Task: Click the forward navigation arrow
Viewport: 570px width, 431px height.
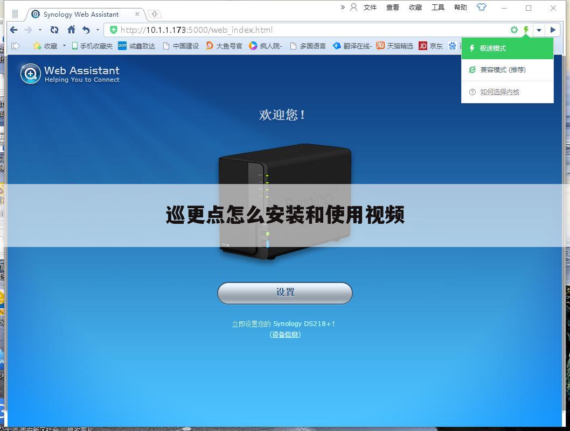Action: click(29, 30)
